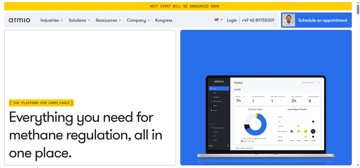The width and height of the screenshot is (360, 168).
Task: Expand the Solutions dropdown
Action: (80, 20)
